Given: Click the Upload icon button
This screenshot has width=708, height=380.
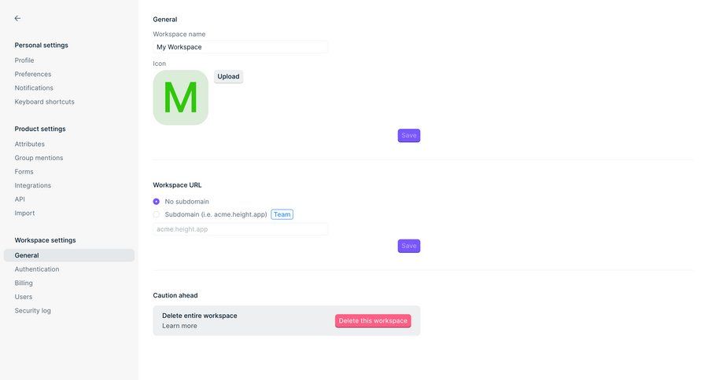Looking at the screenshot, I should (228, 77).
